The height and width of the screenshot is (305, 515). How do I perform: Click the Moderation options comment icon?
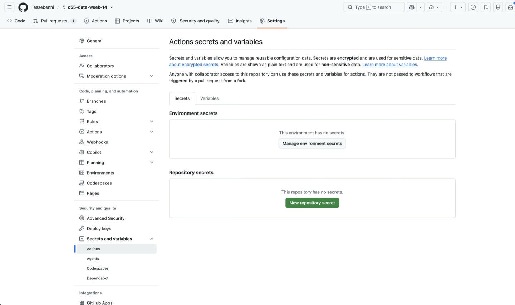click(82, 76)
